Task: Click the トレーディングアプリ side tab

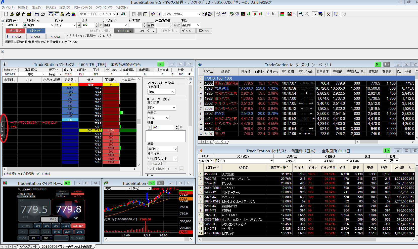Action: (2, 129)
